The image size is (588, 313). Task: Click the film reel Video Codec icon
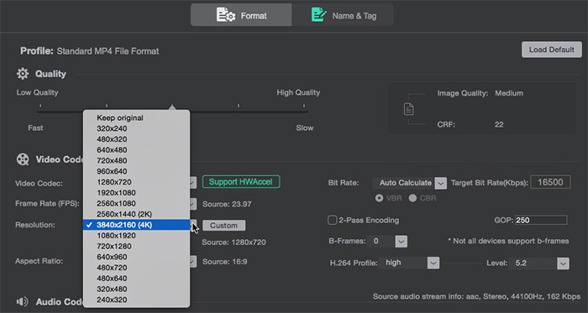(23, 159)
